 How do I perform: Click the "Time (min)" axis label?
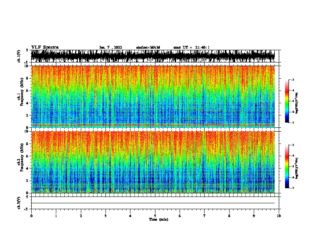pos(159,219)
